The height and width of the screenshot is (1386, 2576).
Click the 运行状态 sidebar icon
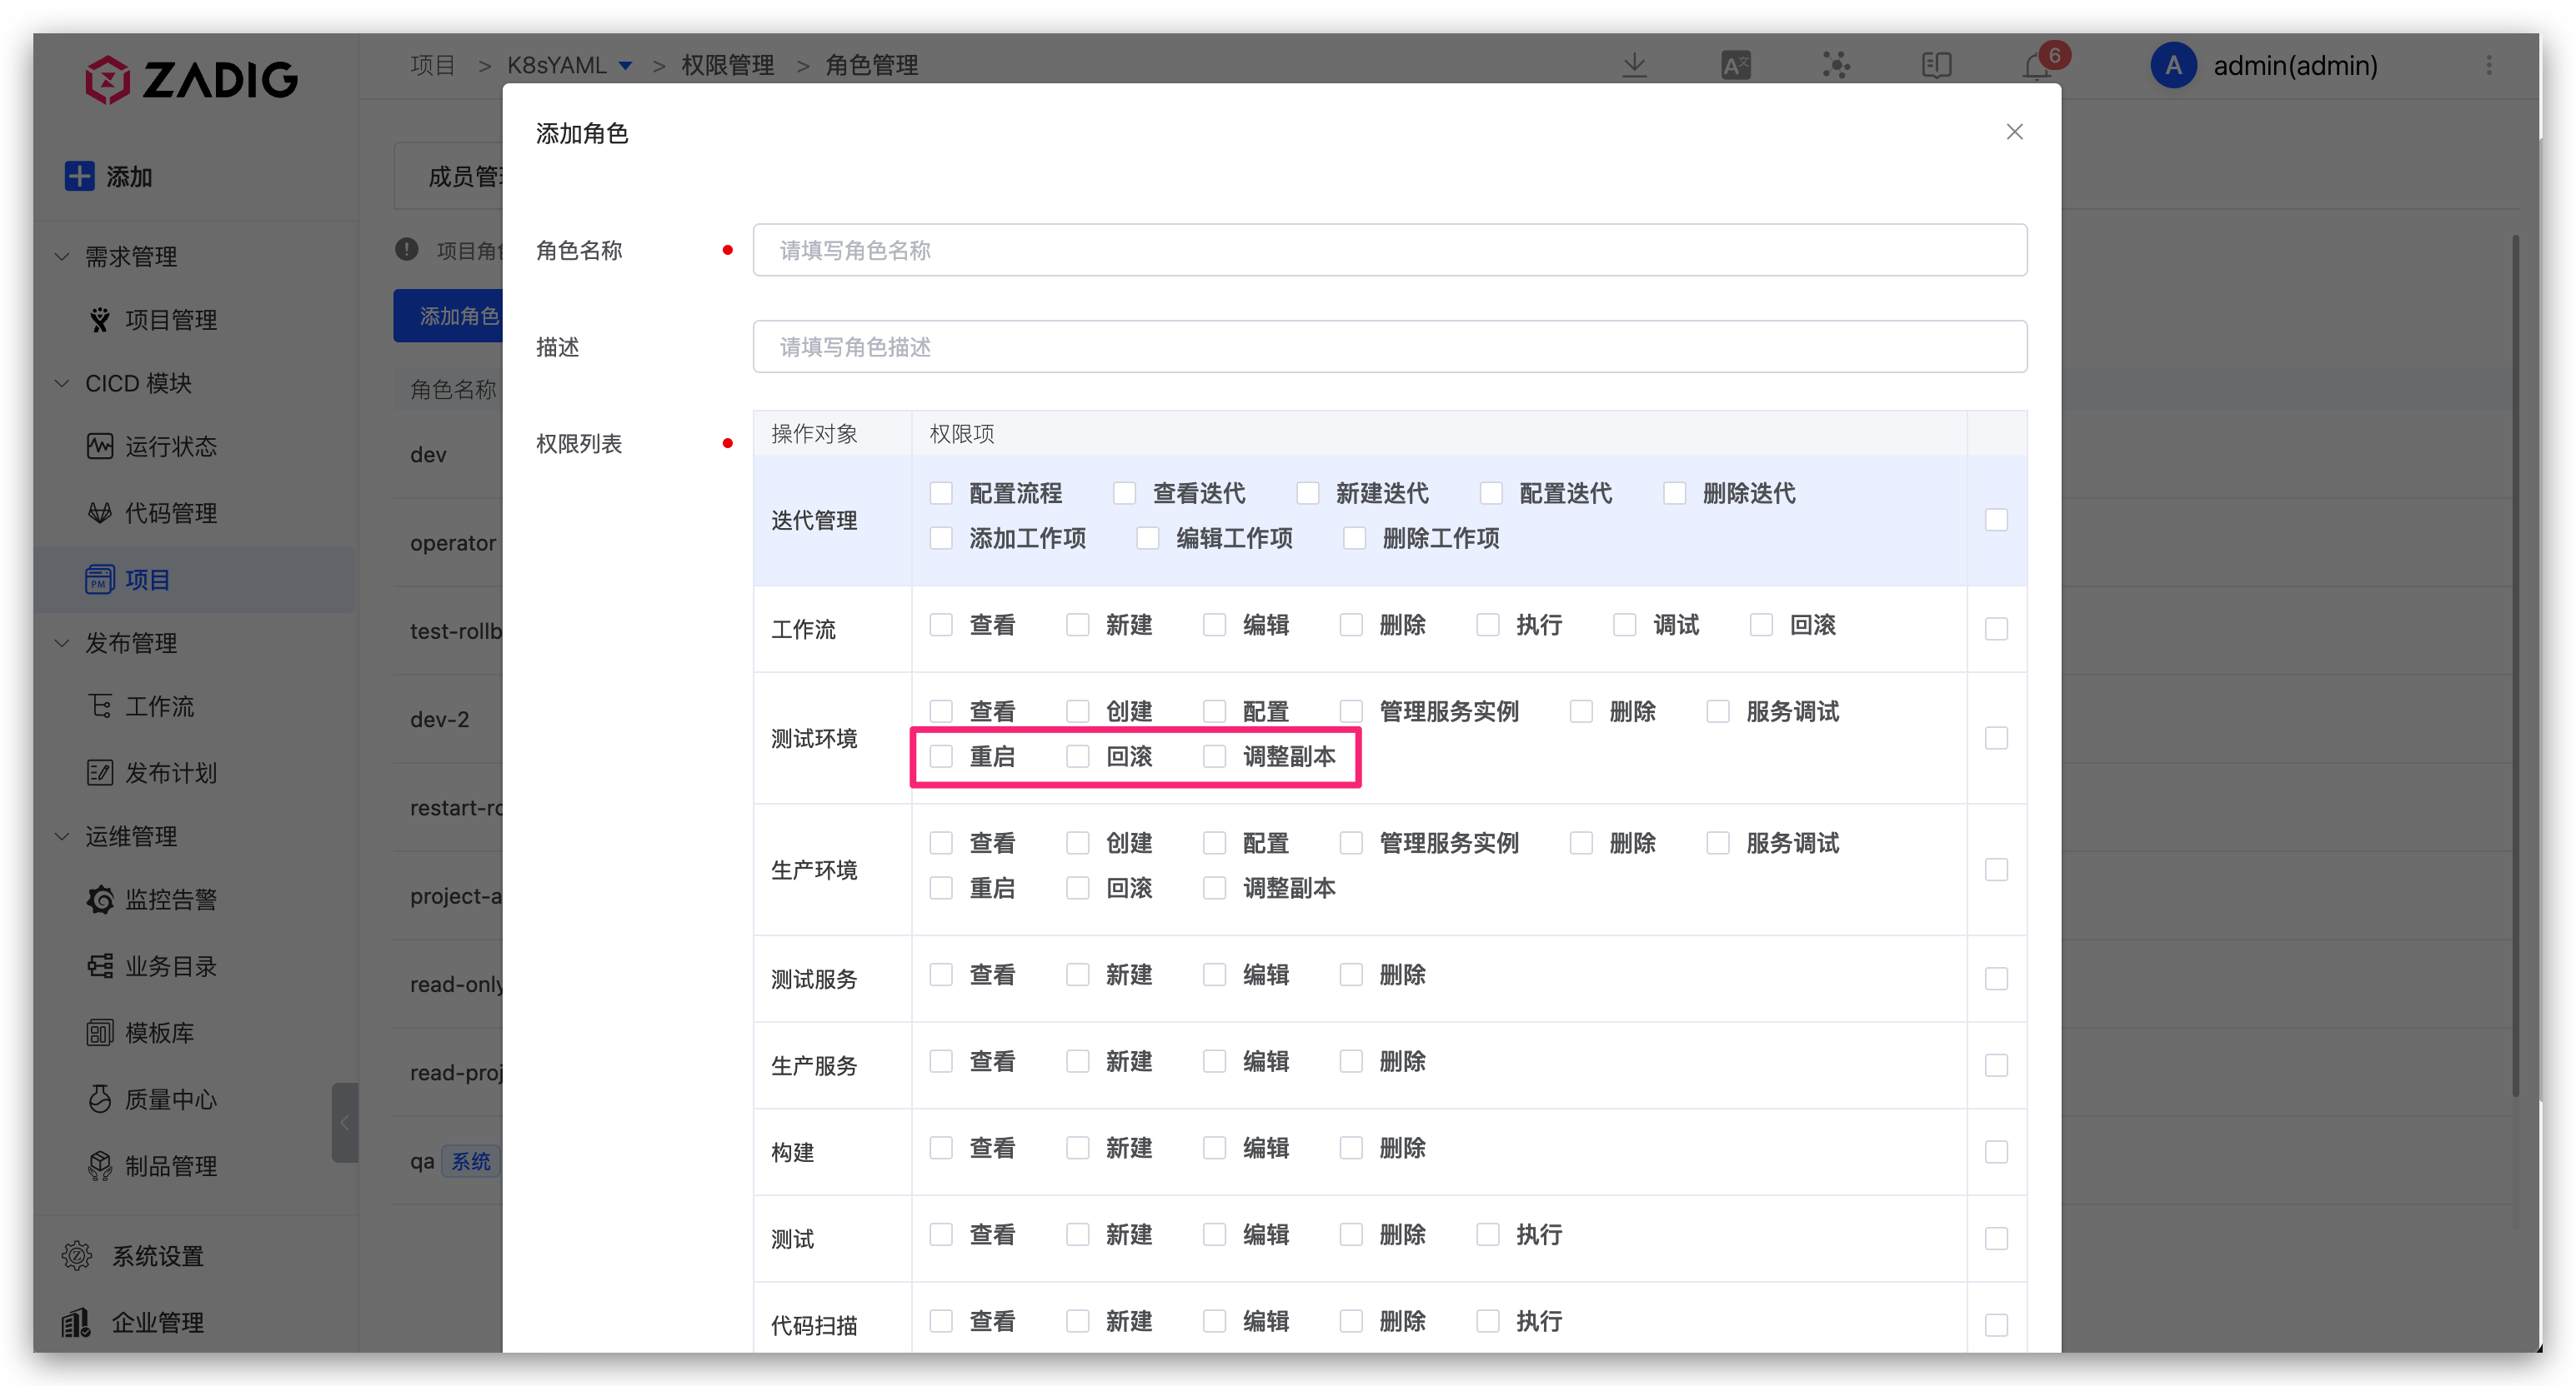(99, 446)
